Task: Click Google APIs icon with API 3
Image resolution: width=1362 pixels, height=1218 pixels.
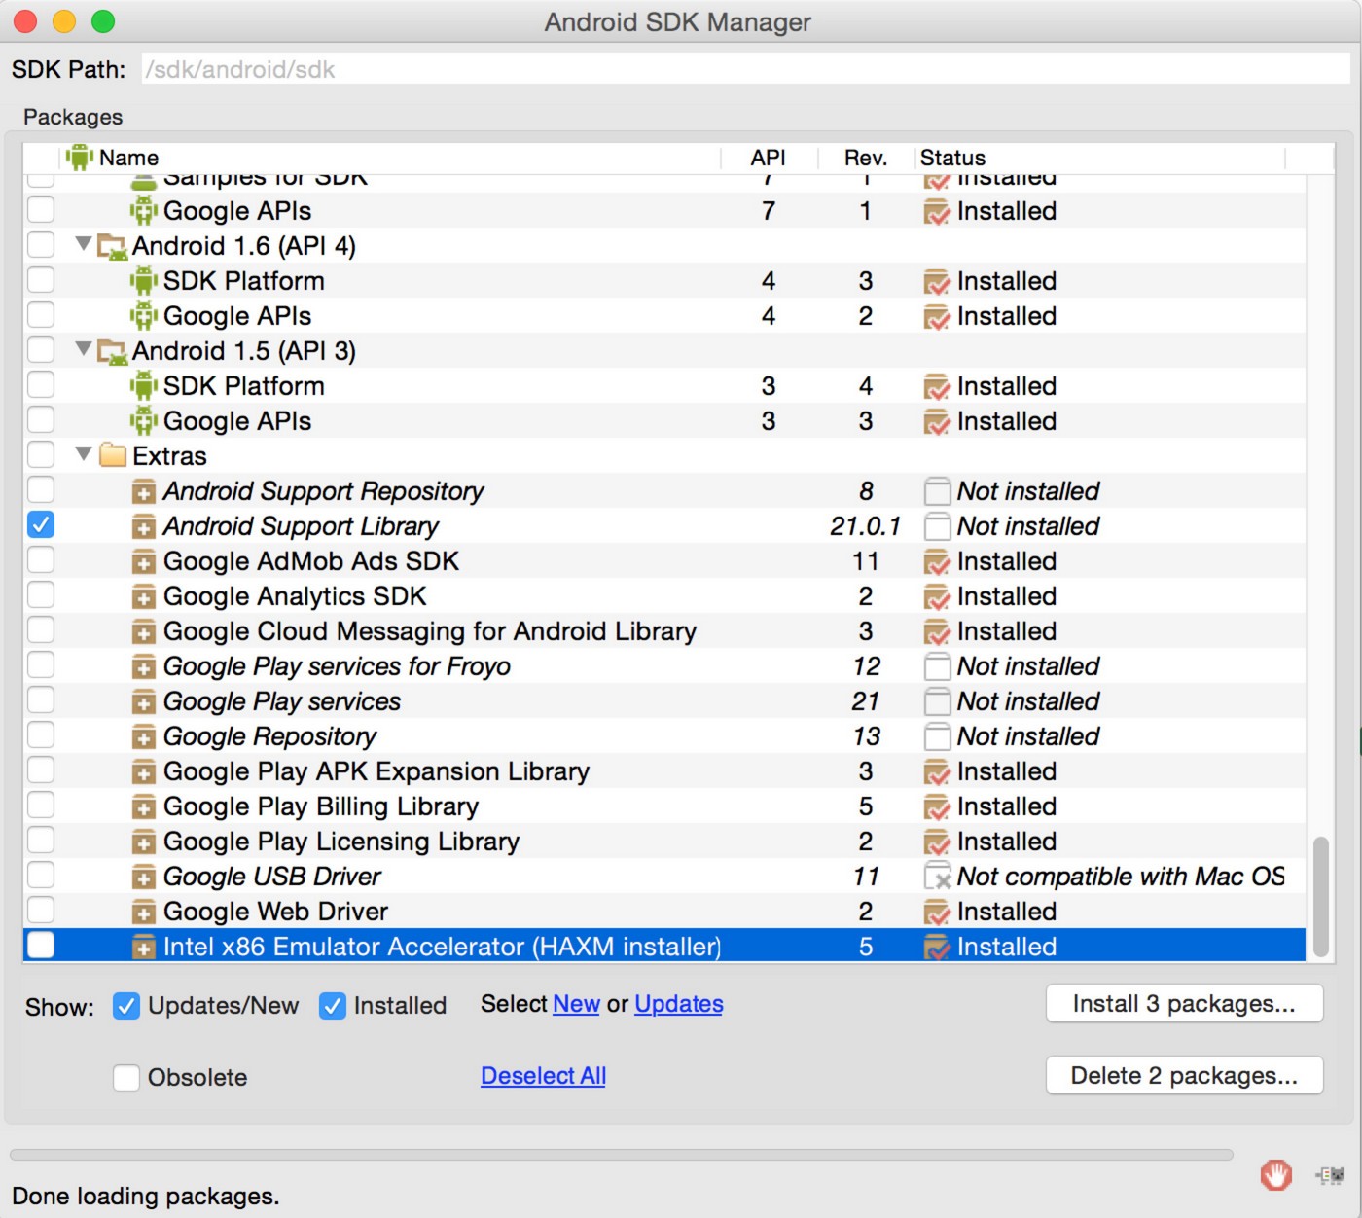Action: 144,421
